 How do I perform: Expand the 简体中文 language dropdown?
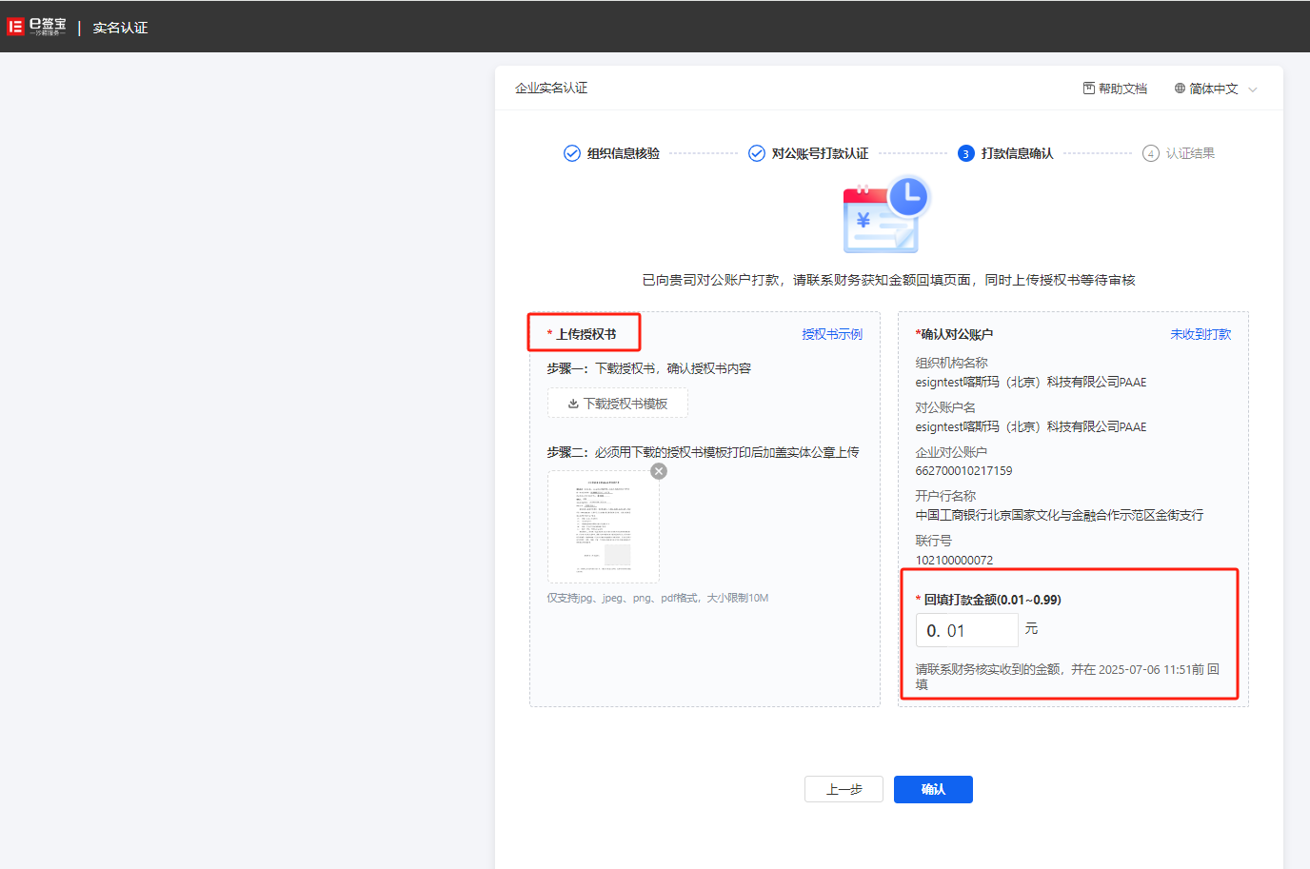[x=1213, y=89]
